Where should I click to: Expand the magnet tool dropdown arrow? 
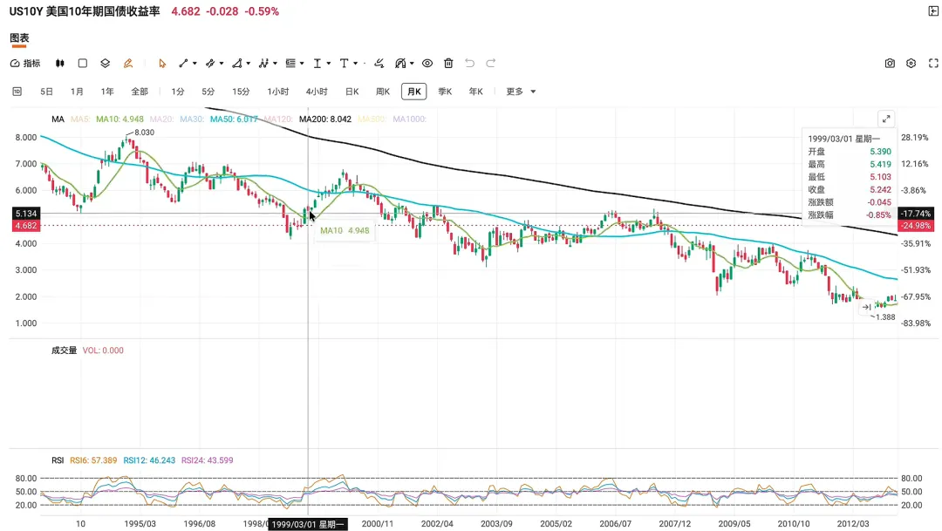(x=412, y=63)
